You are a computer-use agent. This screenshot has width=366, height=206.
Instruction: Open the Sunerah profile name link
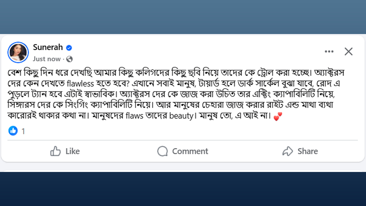point(48,47)
